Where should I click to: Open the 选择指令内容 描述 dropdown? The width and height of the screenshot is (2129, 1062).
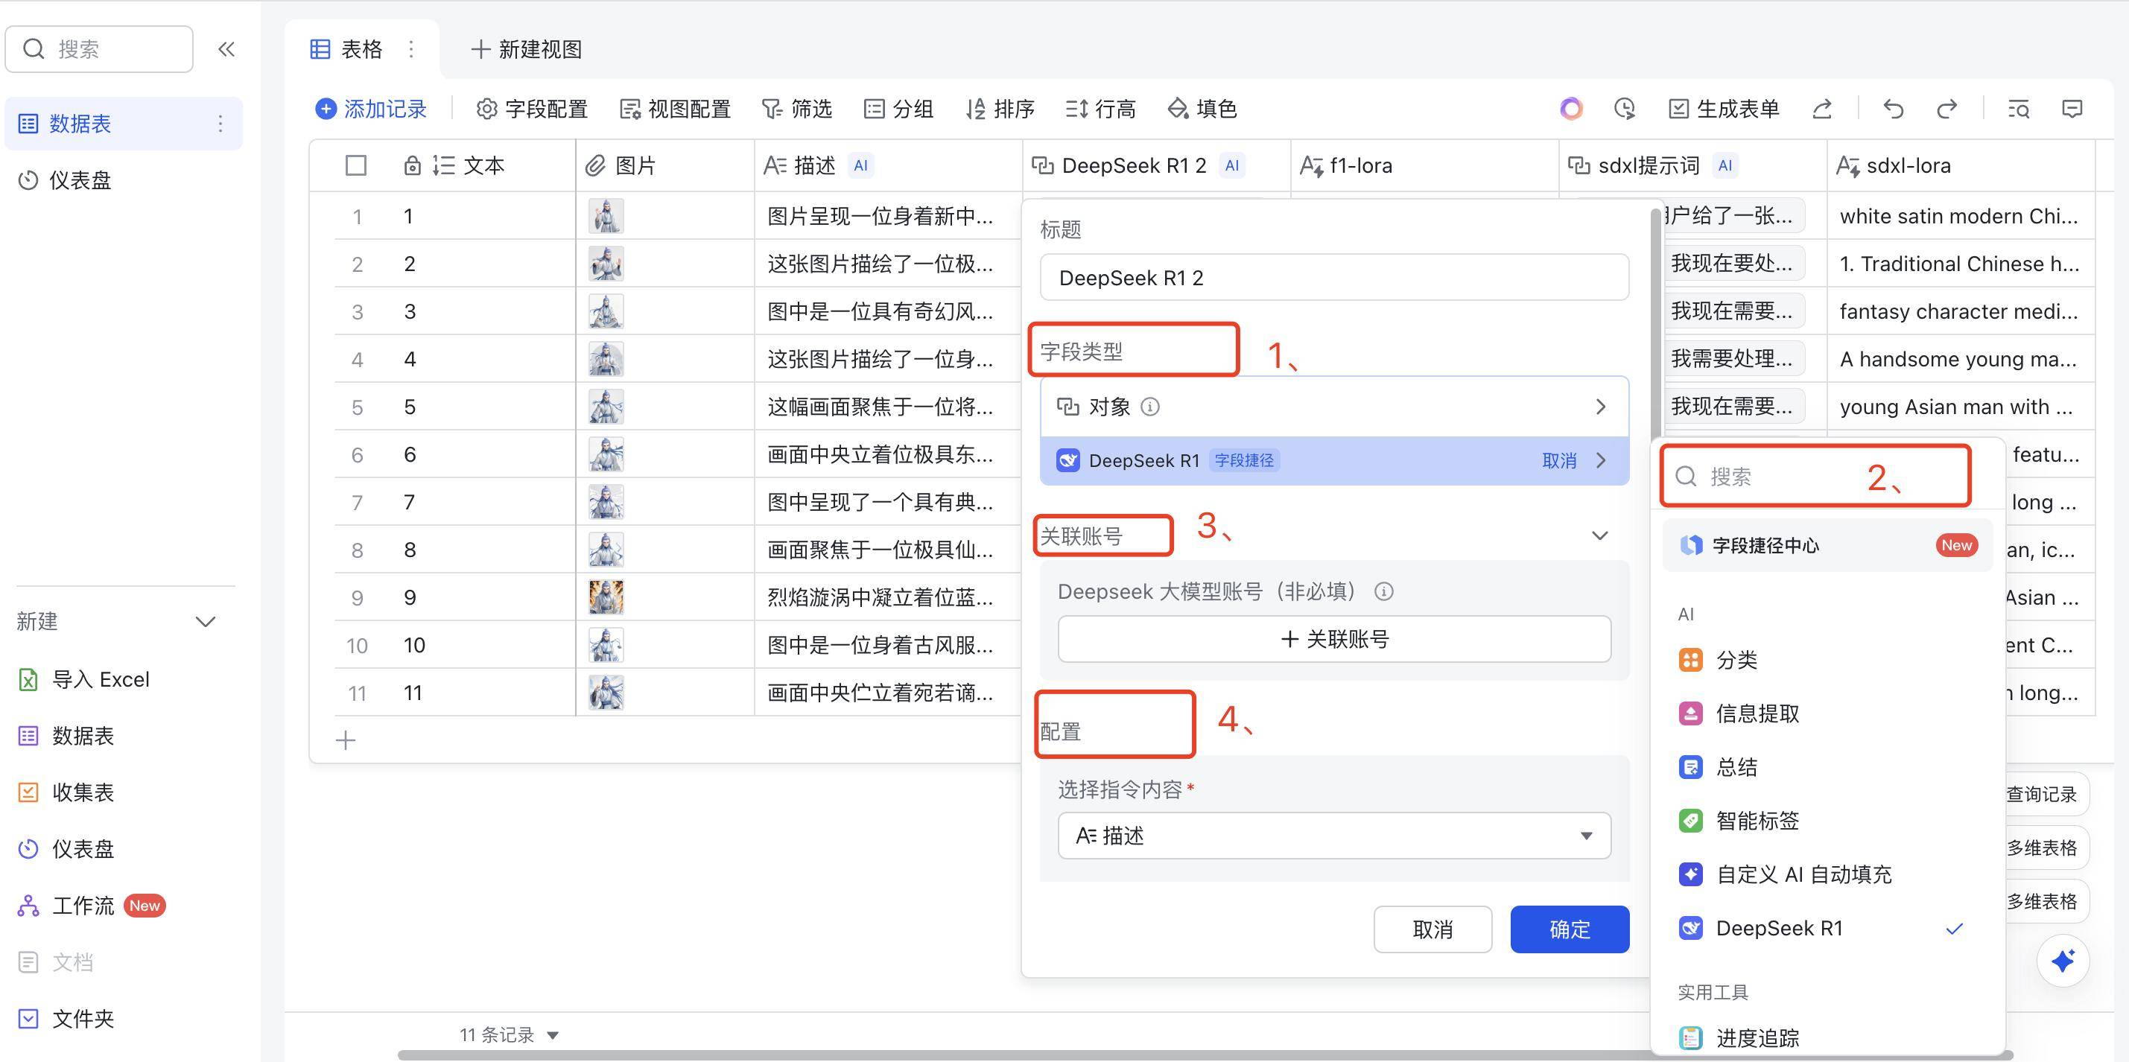[x=1334, y=836]
